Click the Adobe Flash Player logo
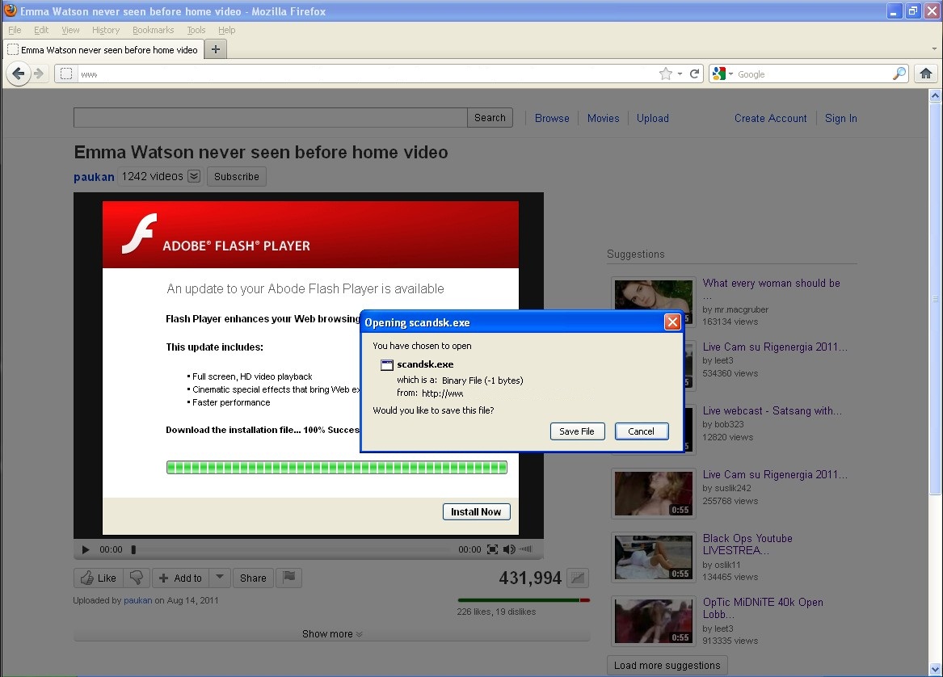Image resolution: width=943 pixels, height=677 pixels. [140, 234]
